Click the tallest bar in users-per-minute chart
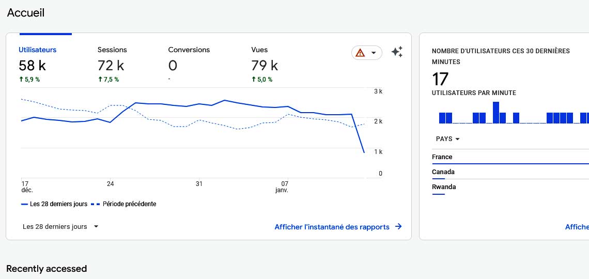 point(496,113)
